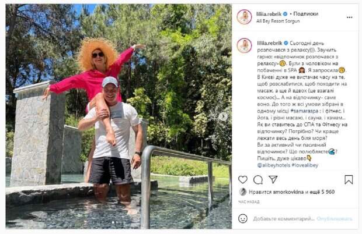The height and width of the screenshot is (234, 362).
Task: Click the Опубликовать post comment button
Action: click(335, 219)
